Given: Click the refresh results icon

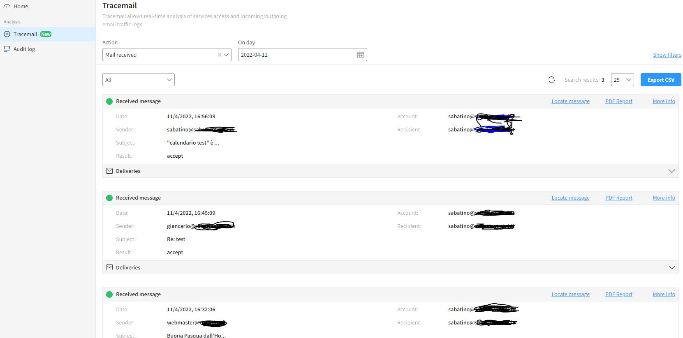Looking at the screenshot, I should pos(551,80).
